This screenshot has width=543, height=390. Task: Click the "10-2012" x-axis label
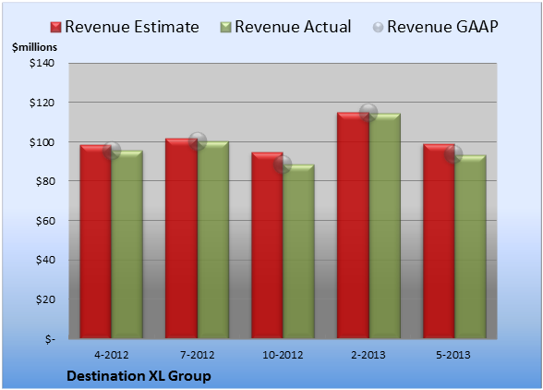(x=283, y=355)
